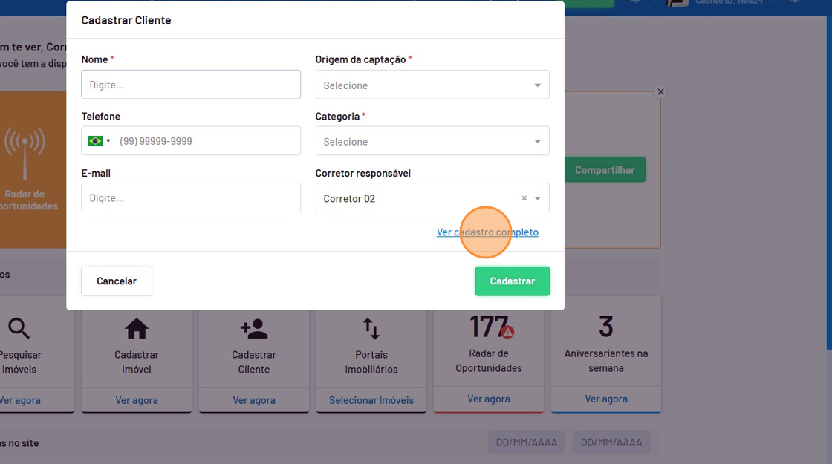Click the up-down arrows Portais Imobiliários icon
832x464 pixels.
(371, 328)
